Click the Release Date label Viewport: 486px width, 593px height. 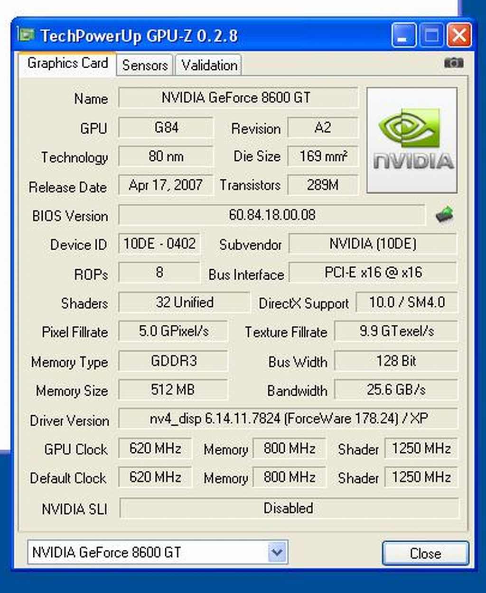(67, 187)
